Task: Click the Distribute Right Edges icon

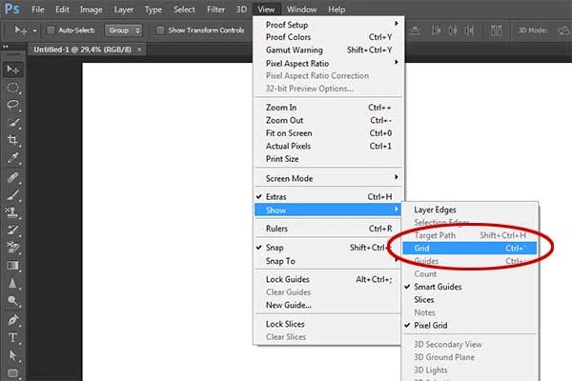Action: coord(469,30)
